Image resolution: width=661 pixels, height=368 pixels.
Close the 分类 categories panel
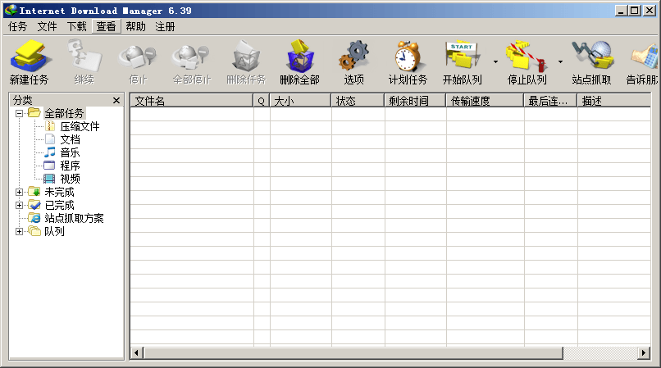tap(116, 100)
